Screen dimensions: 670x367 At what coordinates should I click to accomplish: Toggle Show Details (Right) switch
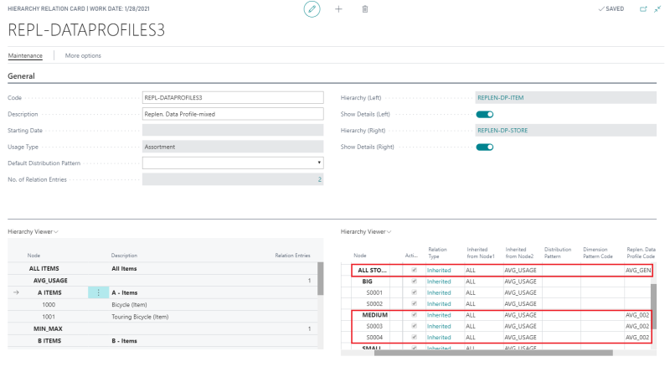(x=485, y=147)
